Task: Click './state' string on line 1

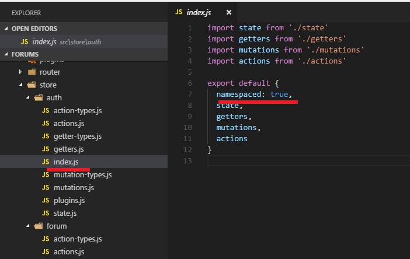Action: 308,27
